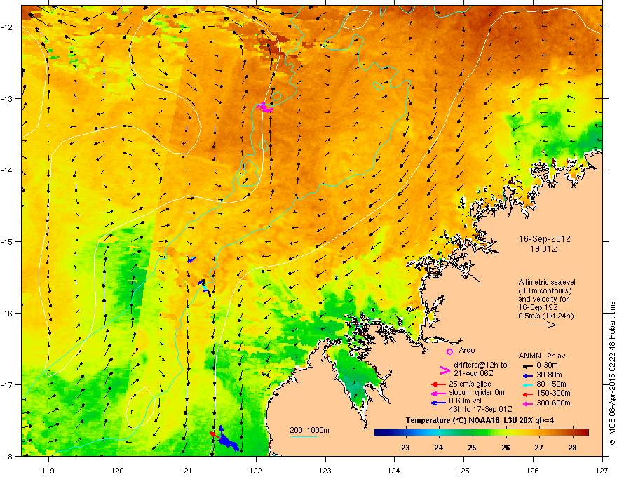Click the black 0-30m ANMN legend arrow
The width and height of the screenshot is (617, 477).
[527, 365]
